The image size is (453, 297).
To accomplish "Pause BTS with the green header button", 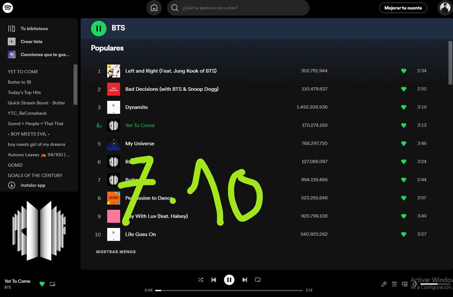I will pyautogui.click(x=99, y=28).
